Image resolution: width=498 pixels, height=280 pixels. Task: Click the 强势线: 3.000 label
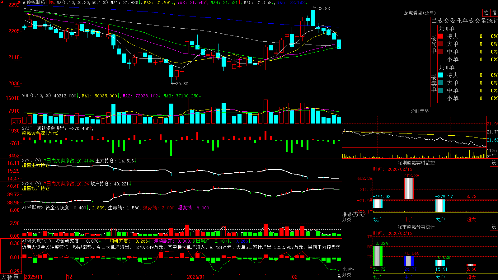pos(159,208)
